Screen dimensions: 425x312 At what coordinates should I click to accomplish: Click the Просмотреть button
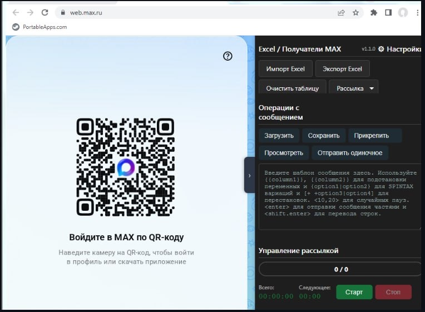click(x=284, y=153)
